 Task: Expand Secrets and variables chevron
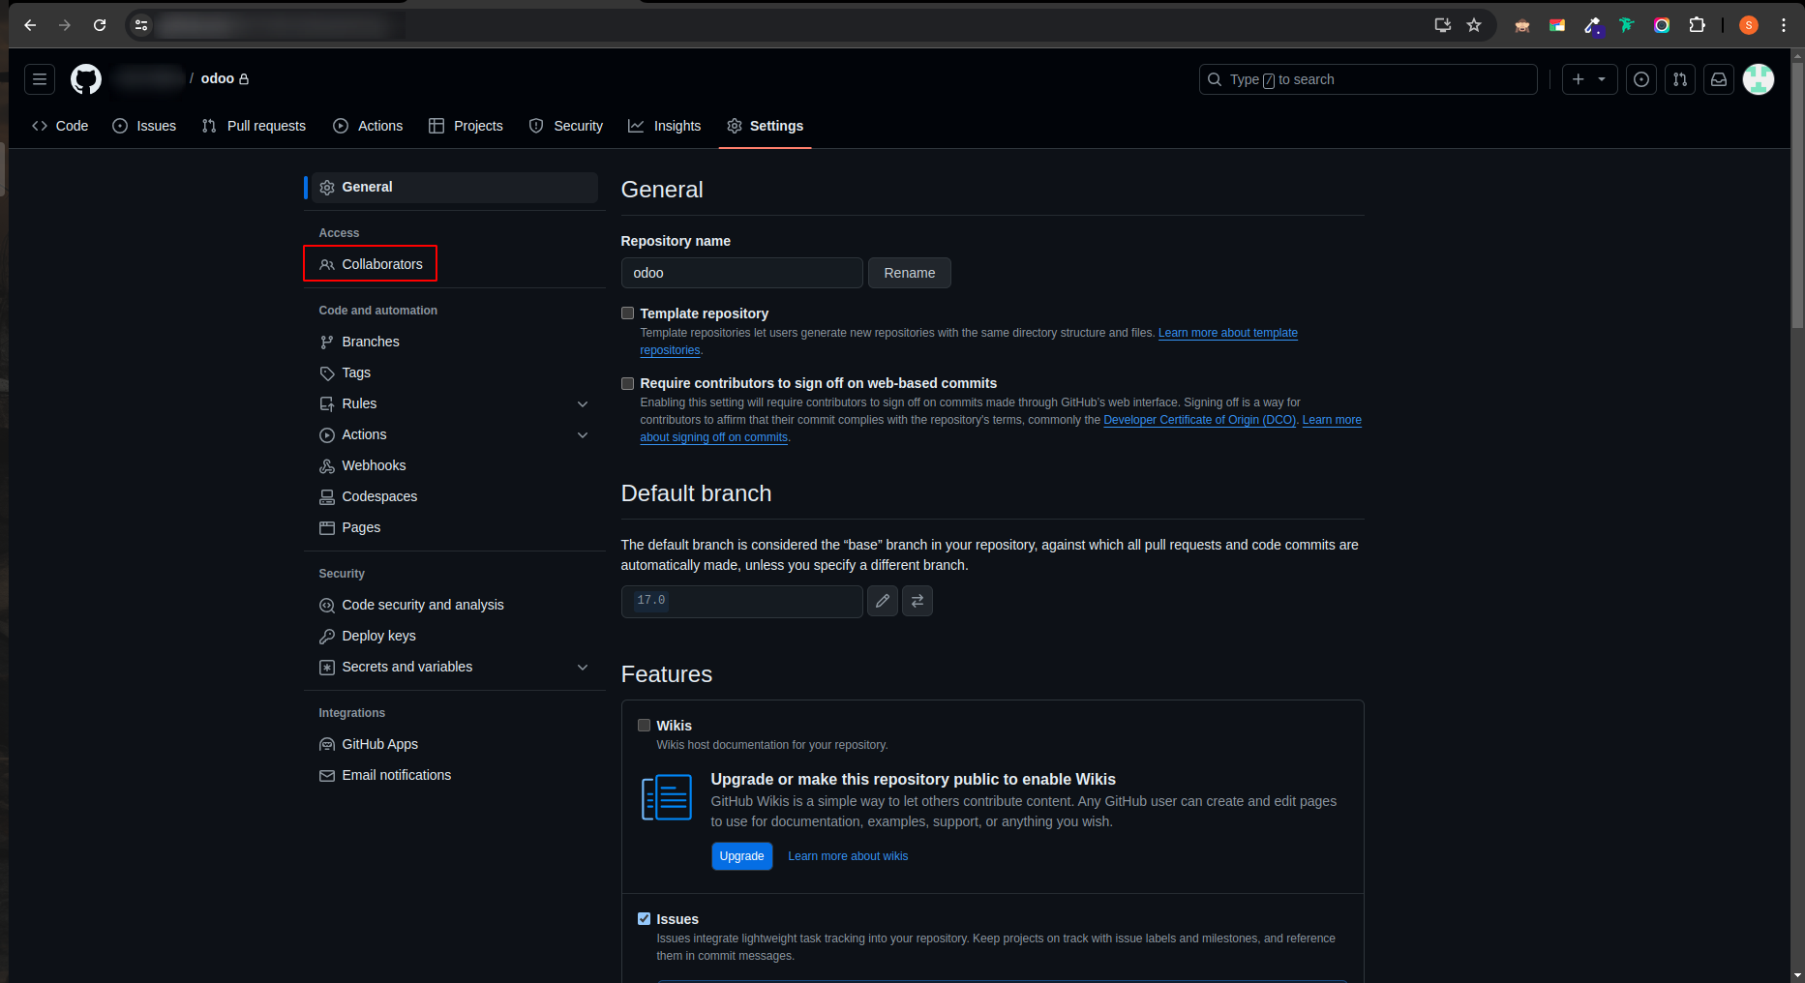pyautogui.click(x=583, y=667)
